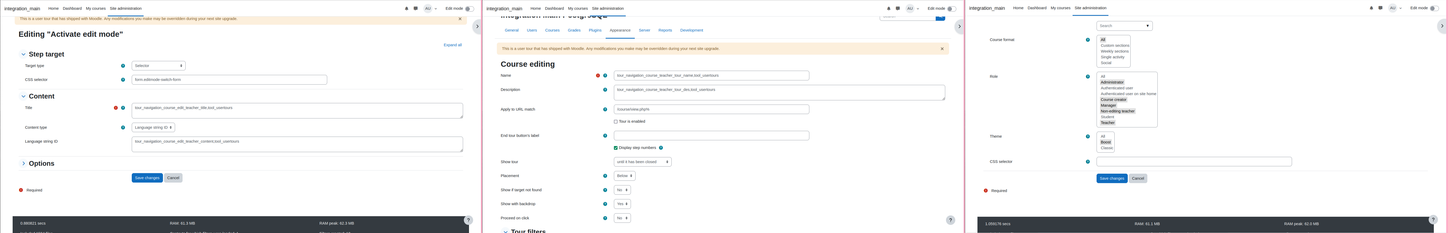Click help icon beside Title field
The width and height of the screenshot is (1448, 233).
[x=123, y=108]
